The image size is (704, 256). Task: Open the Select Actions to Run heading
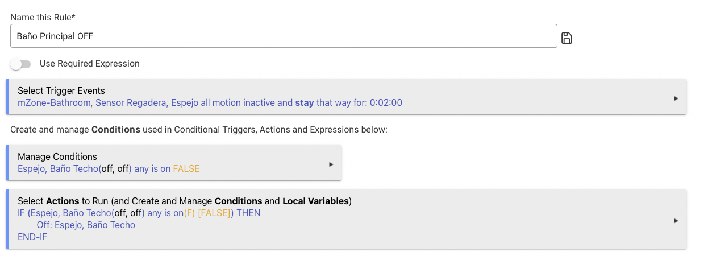[x=185, y=201]
